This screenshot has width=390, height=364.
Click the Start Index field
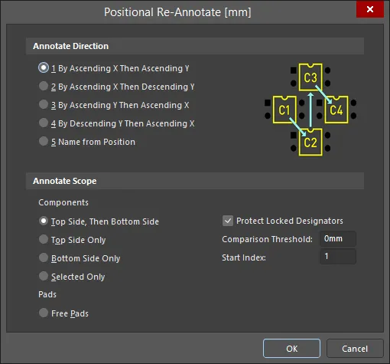coord(338,257)
